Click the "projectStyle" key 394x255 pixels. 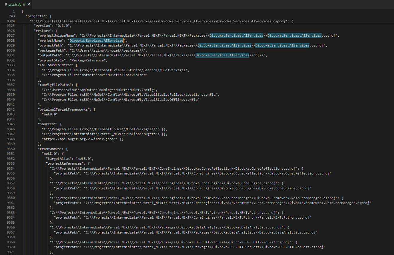[x=53, y=60]
